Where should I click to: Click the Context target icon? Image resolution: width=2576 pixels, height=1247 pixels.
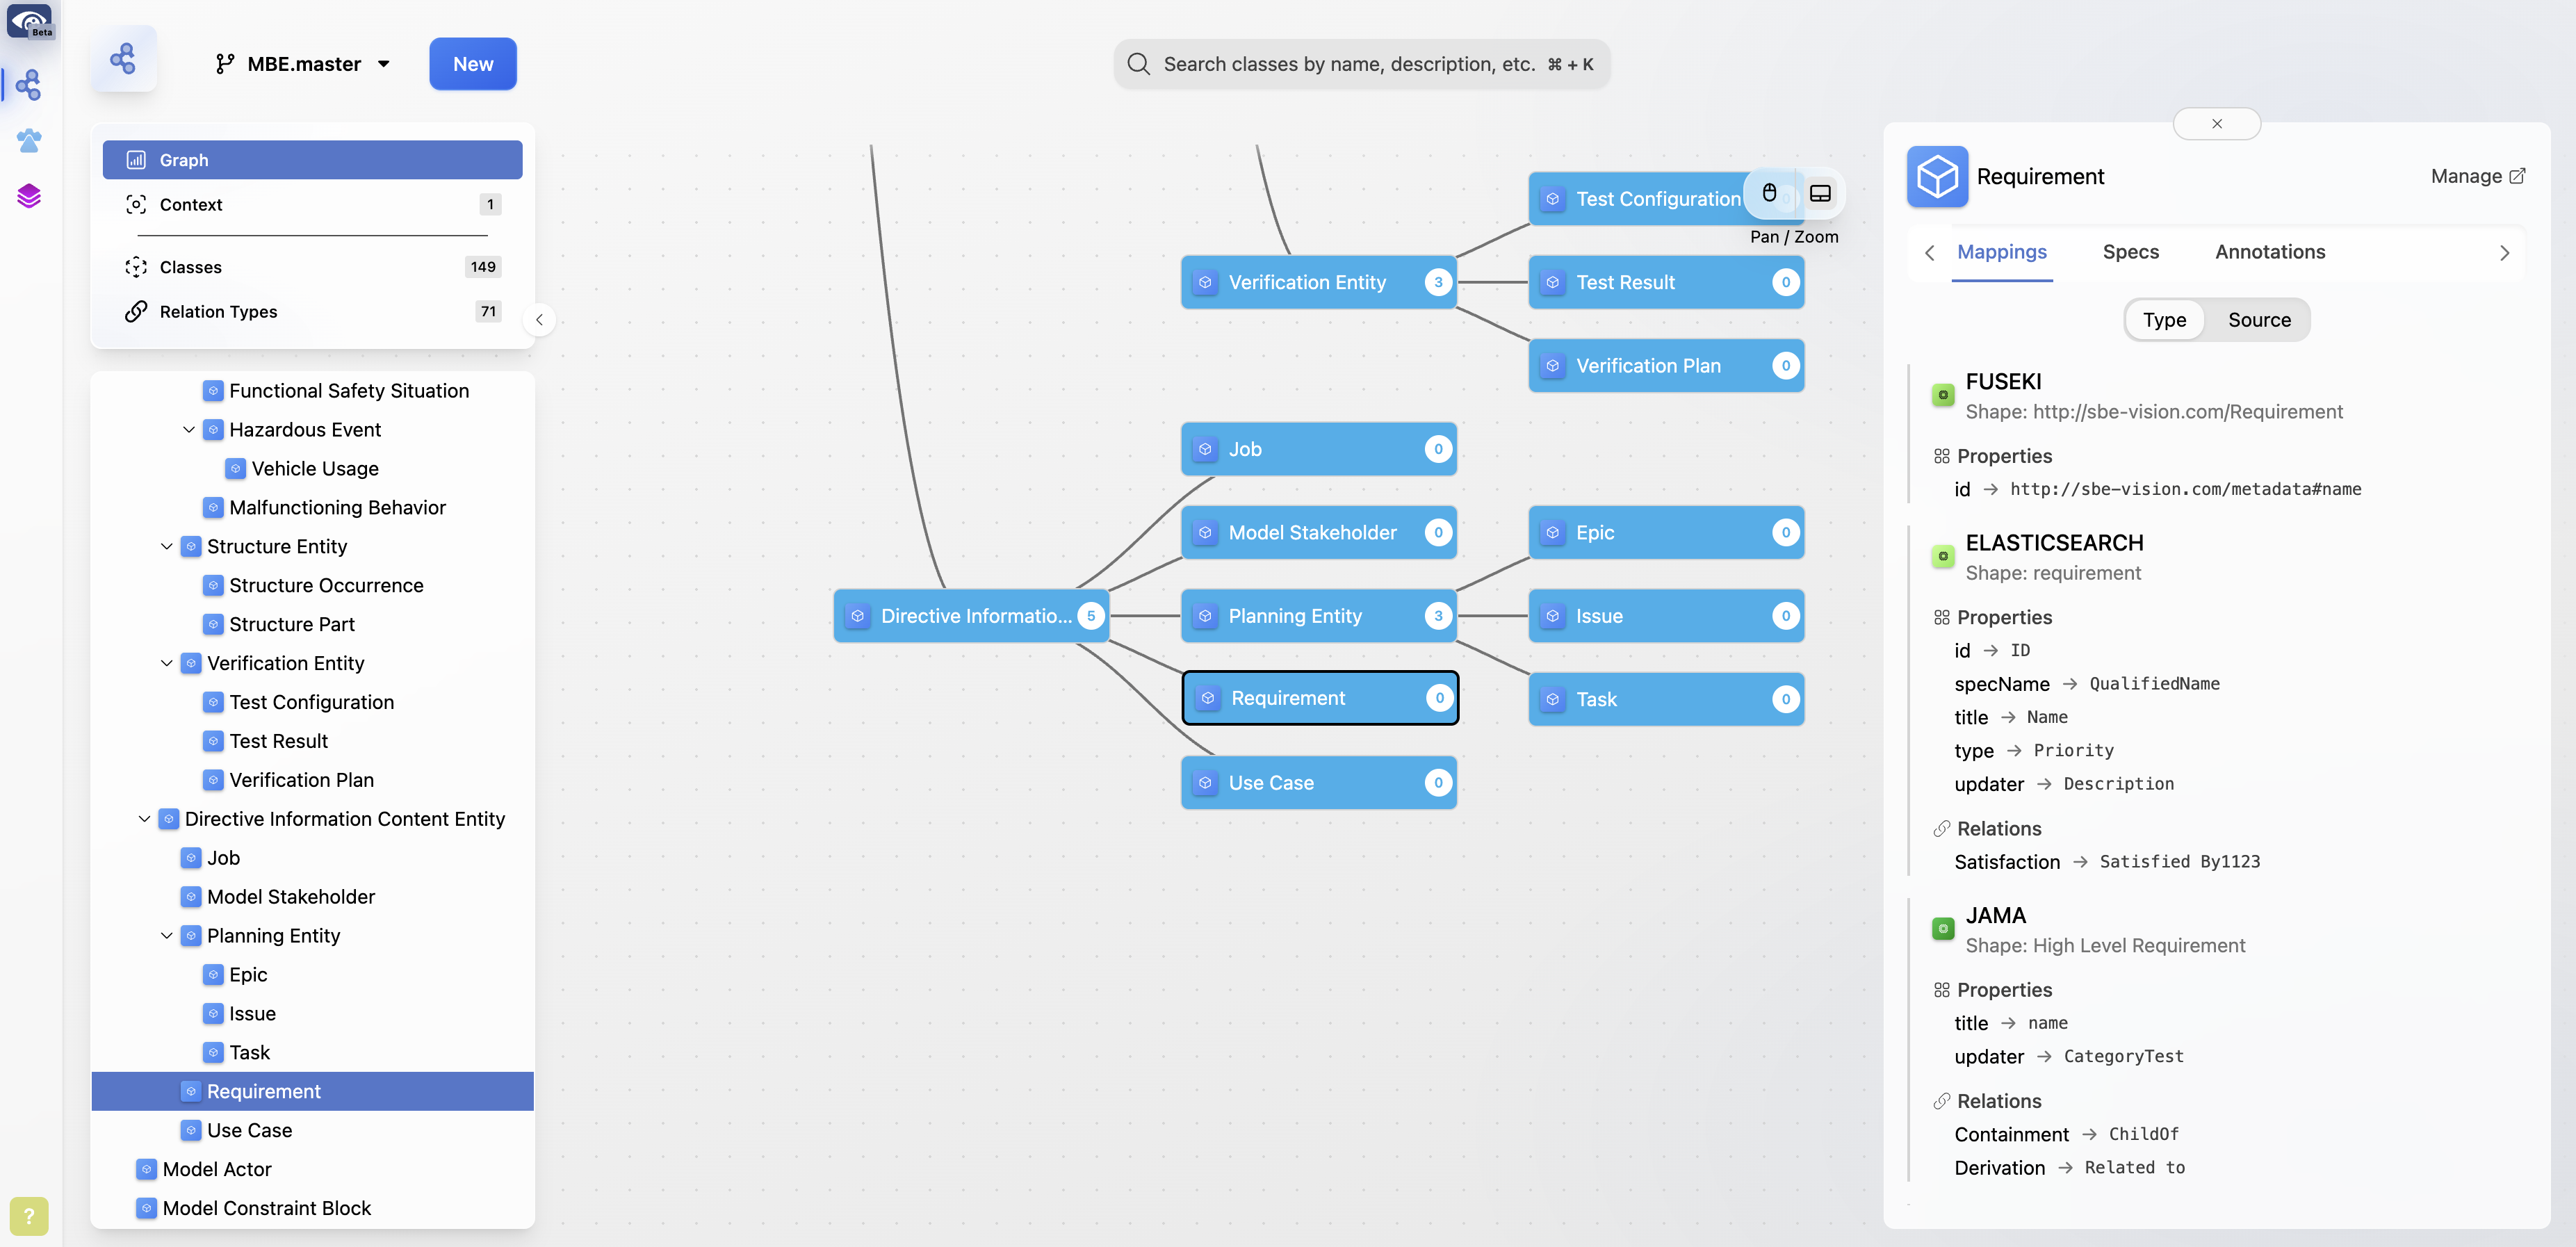tap(136, 204)
